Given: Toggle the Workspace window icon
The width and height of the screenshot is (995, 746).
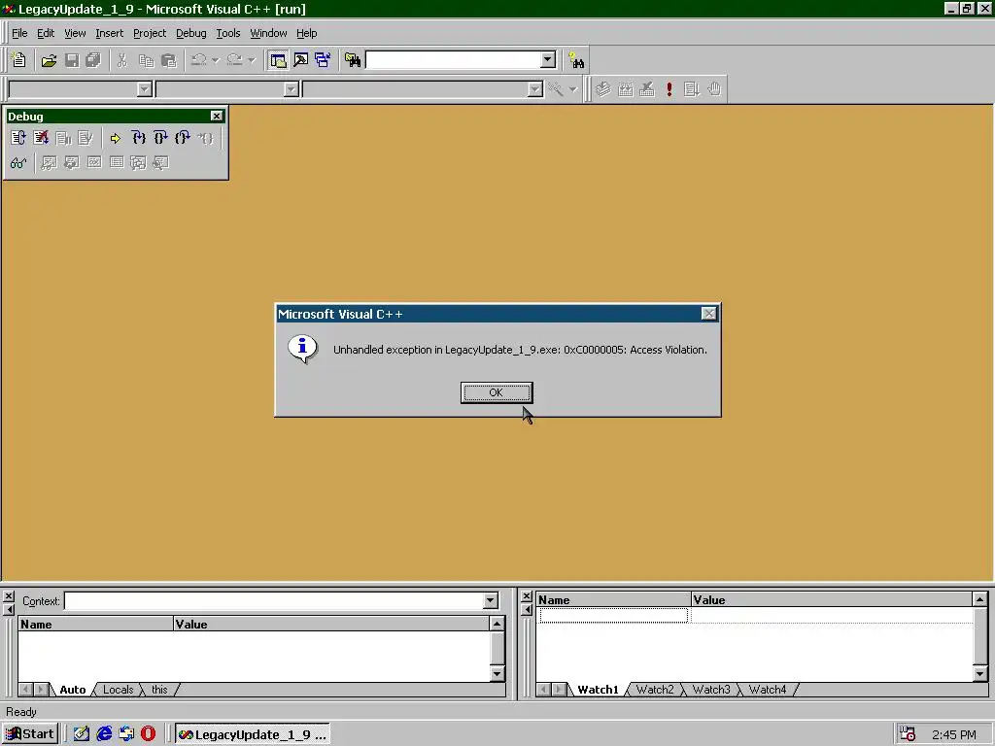Looking at the screenshot, I should click(278, 60).
